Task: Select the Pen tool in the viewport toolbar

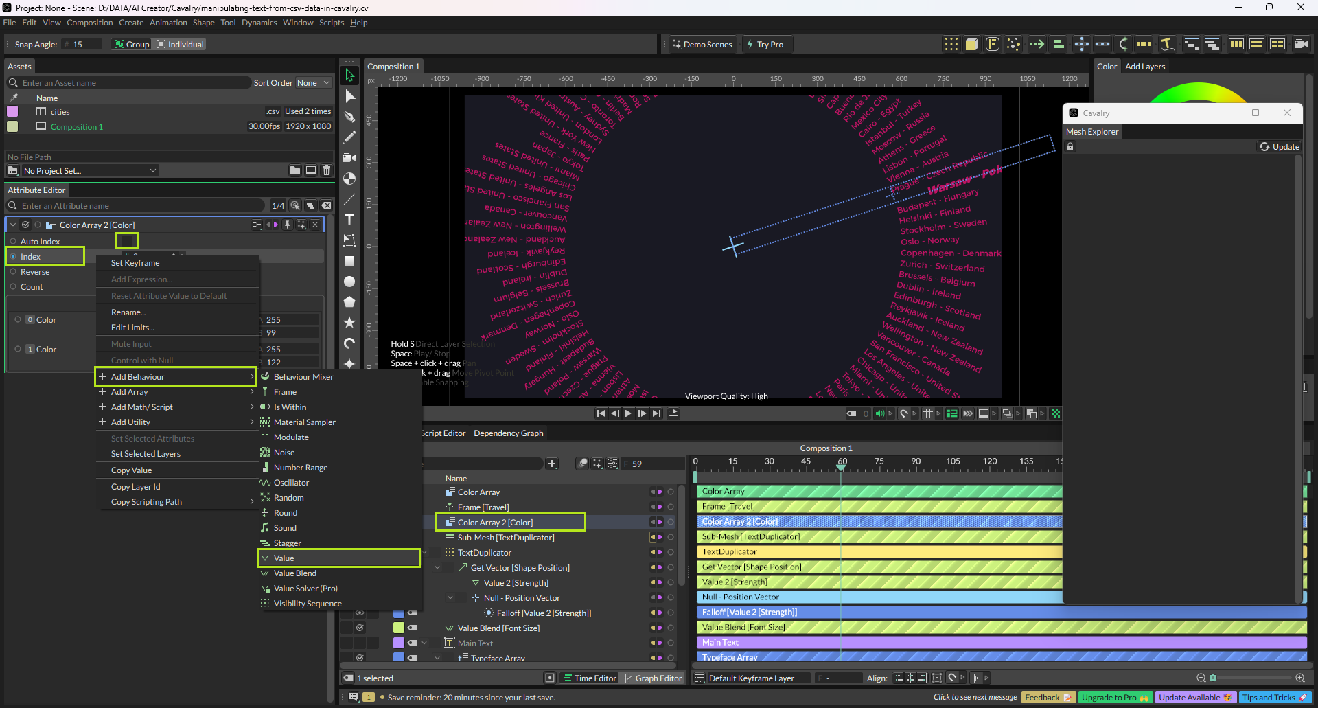Action: 349,117
